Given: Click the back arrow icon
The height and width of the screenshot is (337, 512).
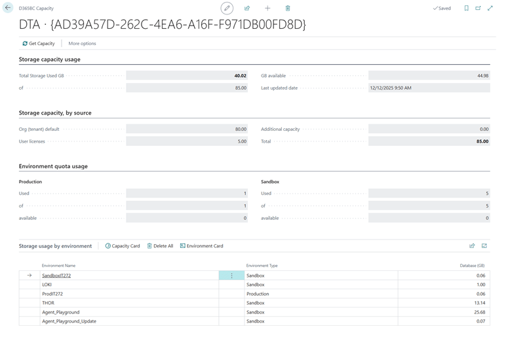Looking at the screenshot, I should coord(8,8).
